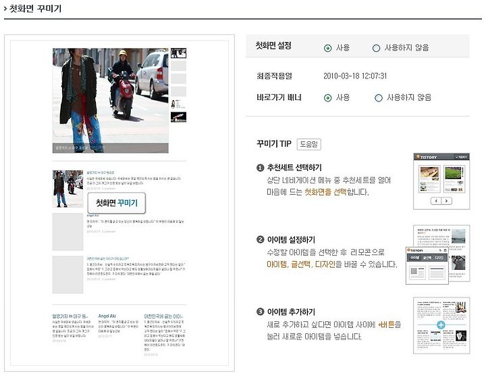Screen dimensions: 486x380
Task: Click the 아이템, 글선택, 디자인 highlighted text
Action: [300, 264]
